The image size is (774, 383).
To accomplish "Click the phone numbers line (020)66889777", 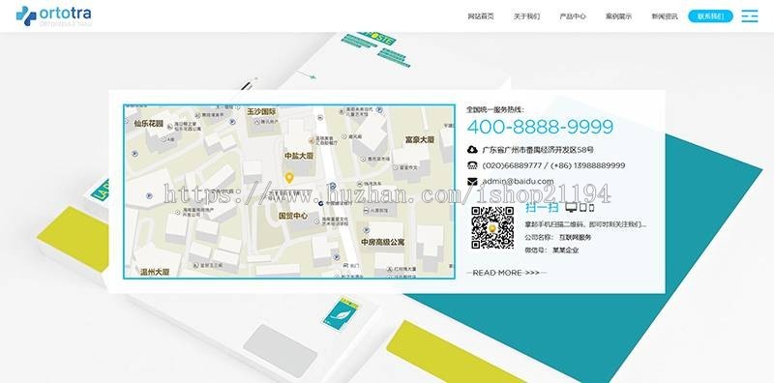I will 553,165.
